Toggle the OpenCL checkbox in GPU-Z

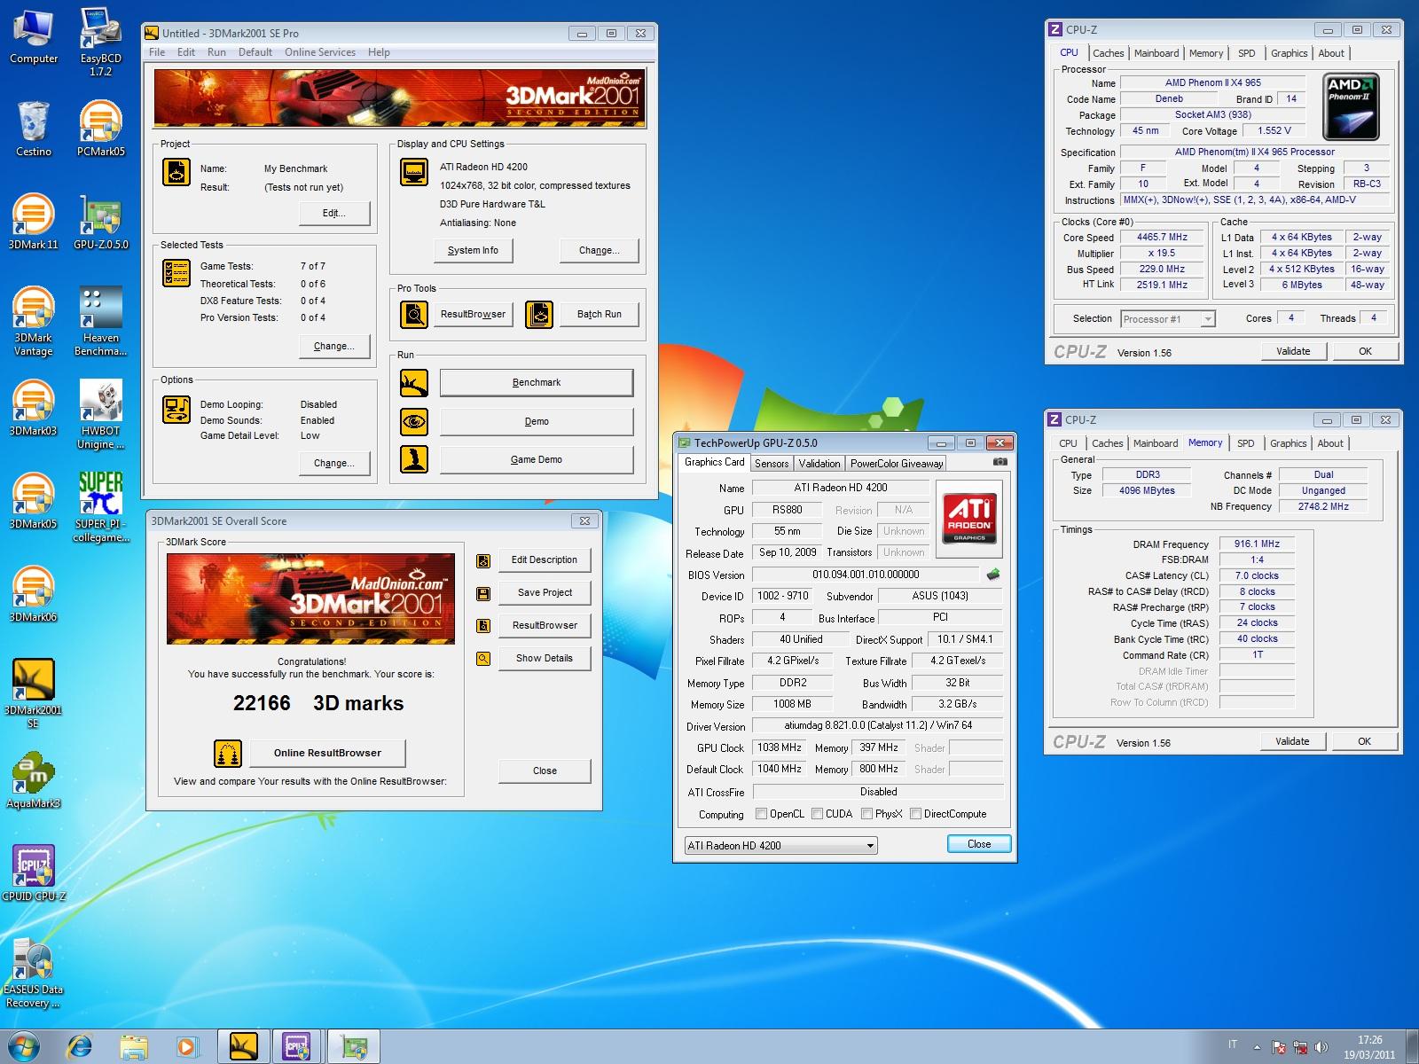point(761,814)
